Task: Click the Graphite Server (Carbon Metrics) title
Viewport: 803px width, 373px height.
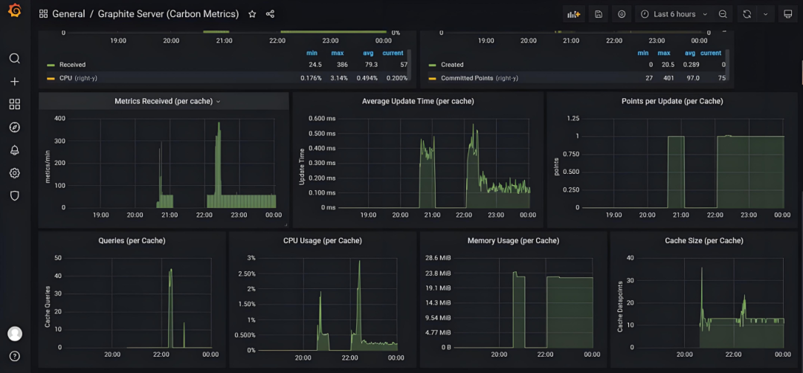Action: [167, 14]
